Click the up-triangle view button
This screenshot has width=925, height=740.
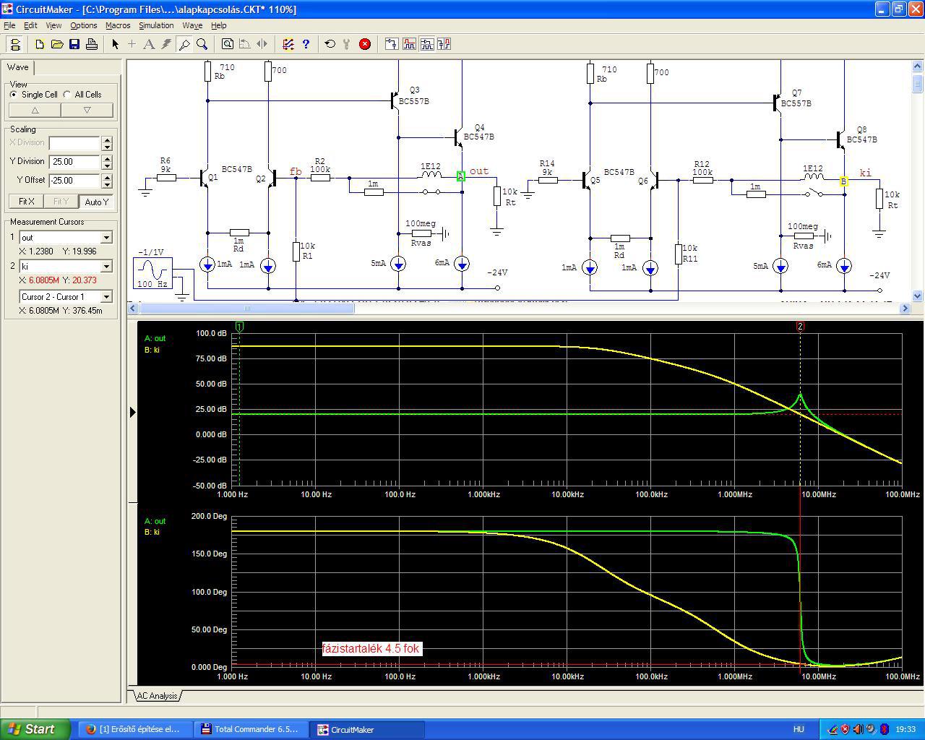pos(35,110)
